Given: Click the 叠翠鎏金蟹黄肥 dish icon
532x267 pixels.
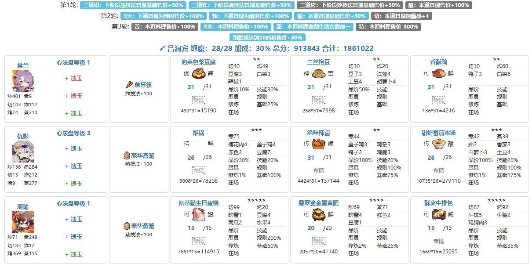Looking at the screenshot, I should (x=318, y=215).
